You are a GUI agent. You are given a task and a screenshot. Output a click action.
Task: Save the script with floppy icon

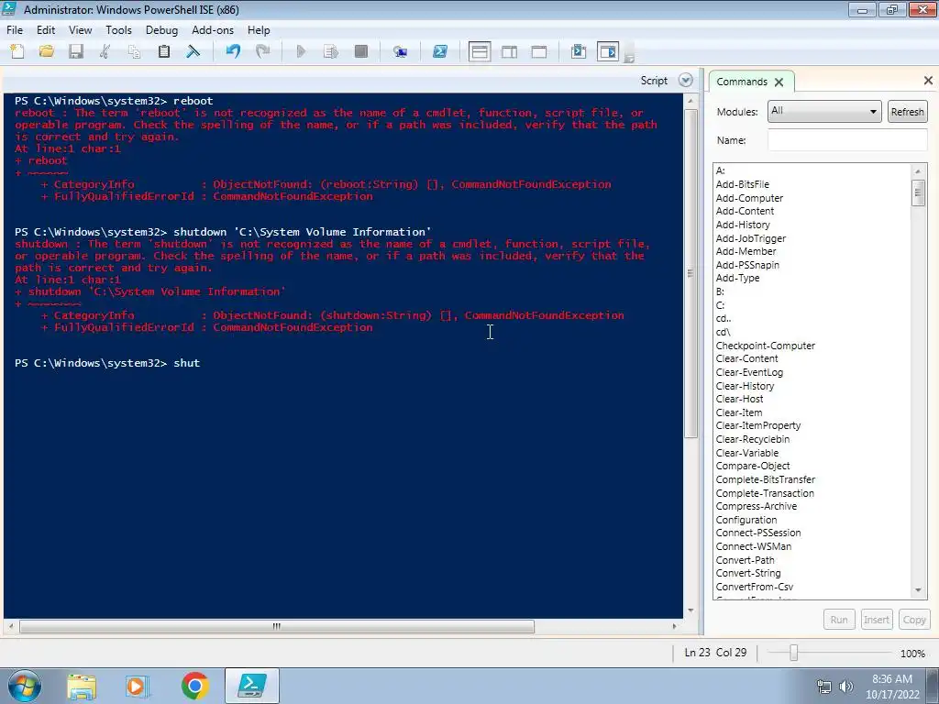(76, 51)
